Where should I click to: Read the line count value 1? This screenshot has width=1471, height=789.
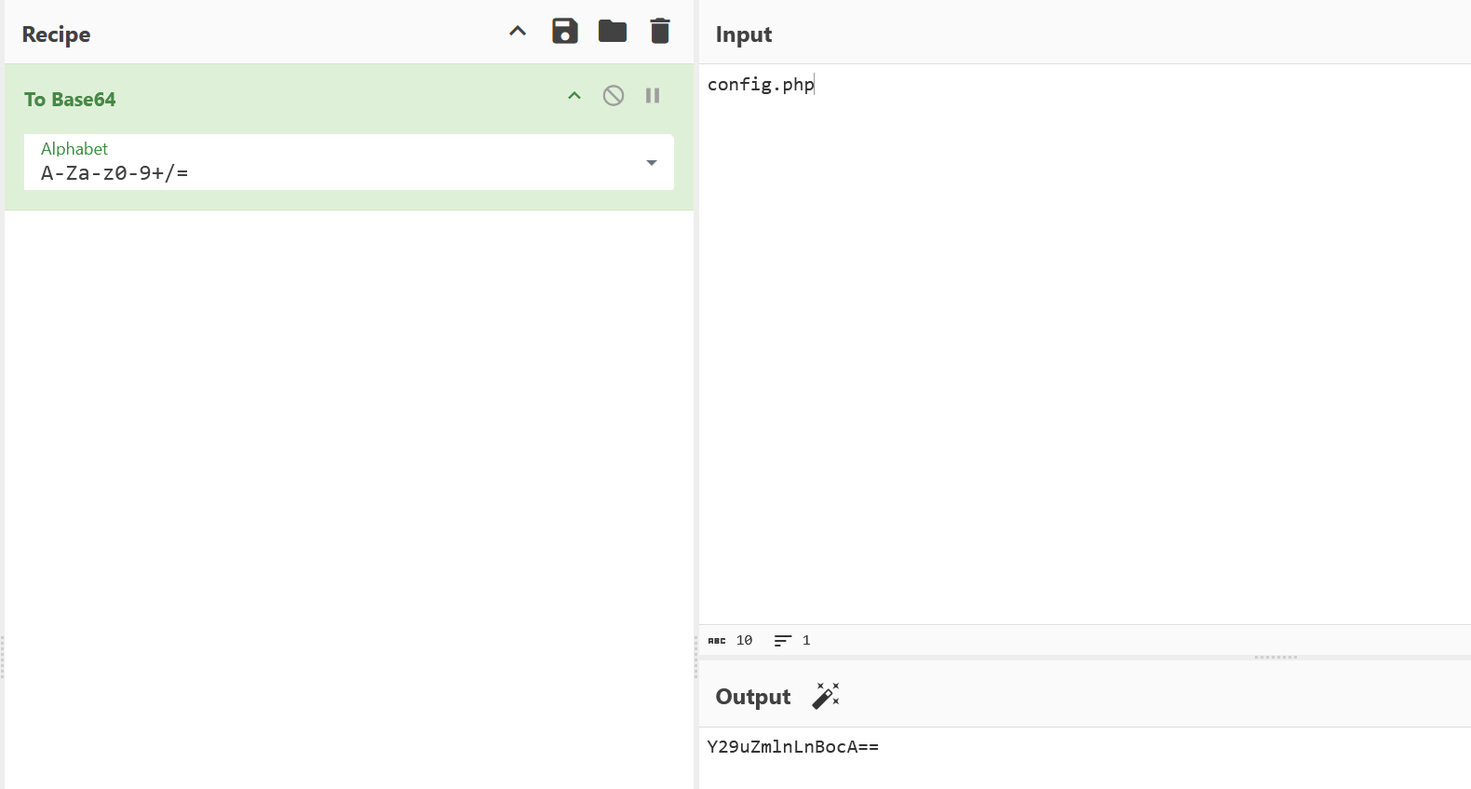pyautogui.click(x=806, y=641)
